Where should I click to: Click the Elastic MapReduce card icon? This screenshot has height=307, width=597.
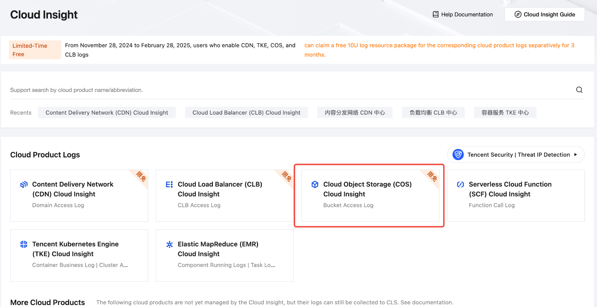coord(169,244)
